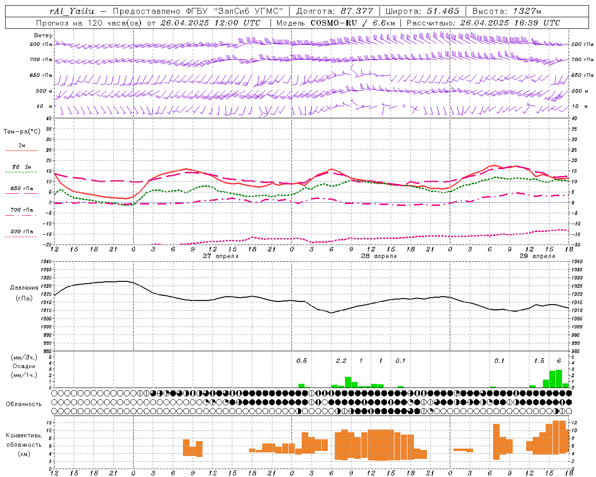This screenshot has height=477, width=596.
Task: Click the 29 апреля date label
Action: 537,256
